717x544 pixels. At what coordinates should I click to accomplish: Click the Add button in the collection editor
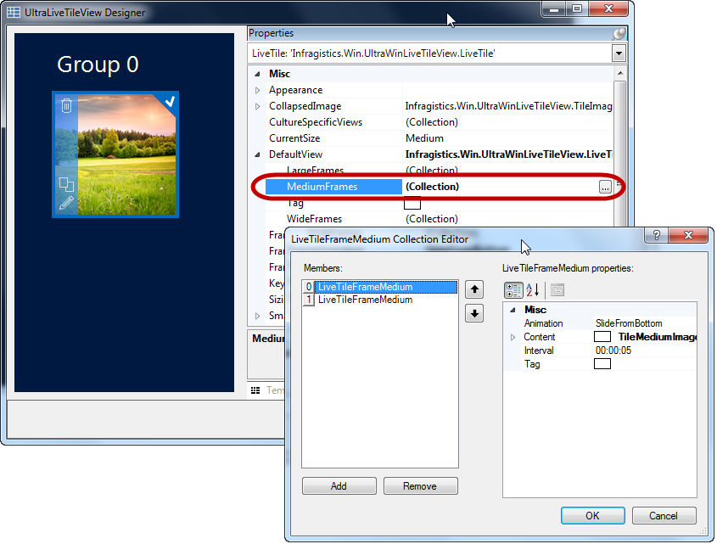tap(339, 485)
